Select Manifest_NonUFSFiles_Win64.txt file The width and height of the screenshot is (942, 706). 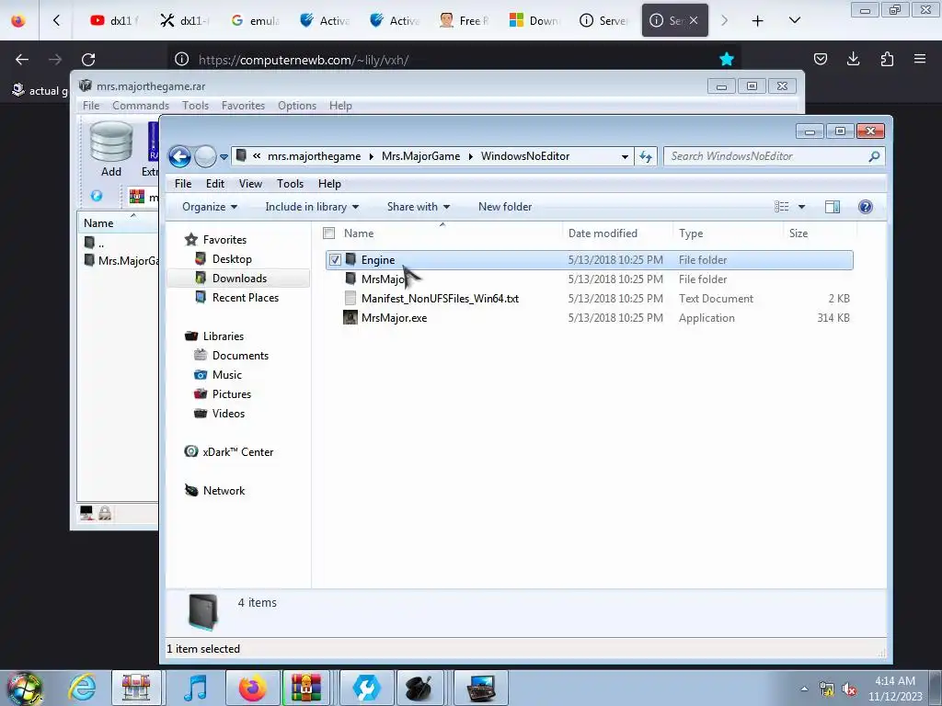coord(440,299)
